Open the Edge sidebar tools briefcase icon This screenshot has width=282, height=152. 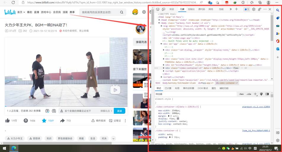point(278,26)
